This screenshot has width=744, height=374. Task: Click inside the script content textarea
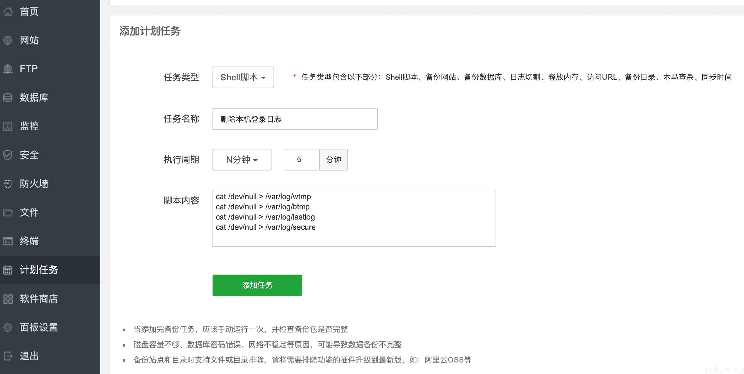click(x=354, y=218)
